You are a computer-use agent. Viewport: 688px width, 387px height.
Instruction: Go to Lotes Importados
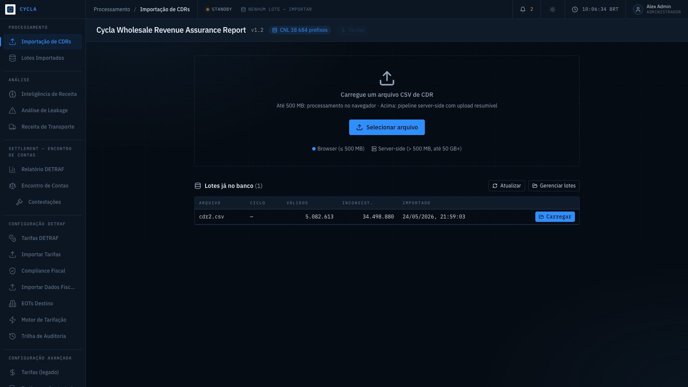pyautogui.click(x=43, y=58)
